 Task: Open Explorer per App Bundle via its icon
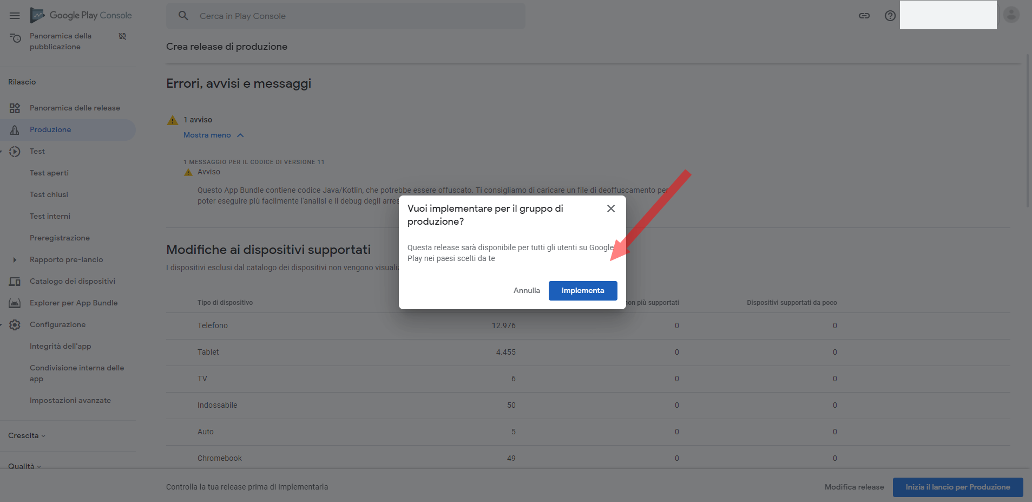(16, 303)
